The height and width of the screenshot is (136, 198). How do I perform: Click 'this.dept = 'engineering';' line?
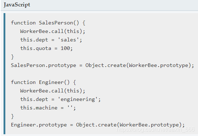pyautogui.click(x=60, y=100)
